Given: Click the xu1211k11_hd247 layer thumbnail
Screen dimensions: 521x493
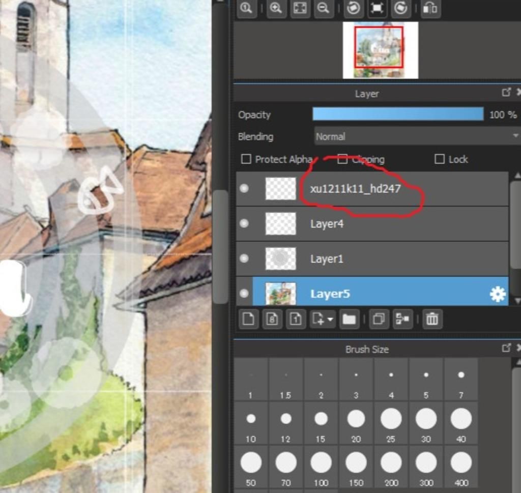Looking at the screenshot, I should (x=281, y=188).
